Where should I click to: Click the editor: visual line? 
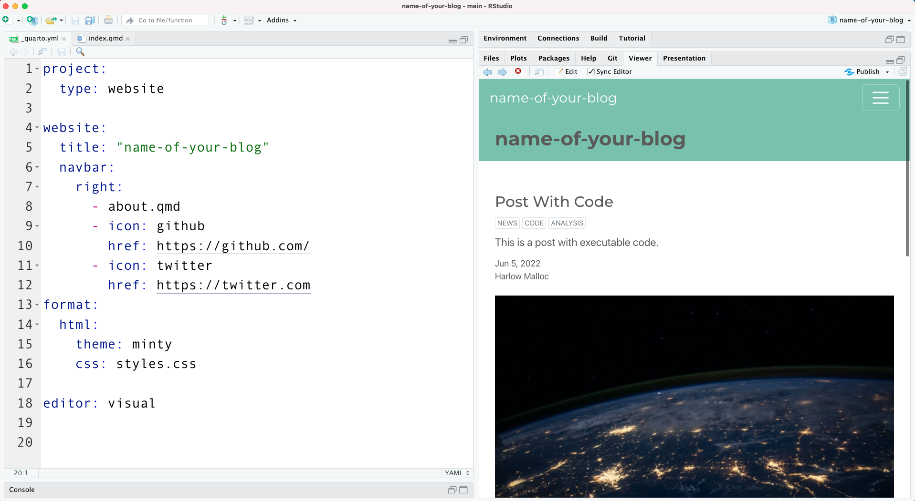[x=99, y=403]
